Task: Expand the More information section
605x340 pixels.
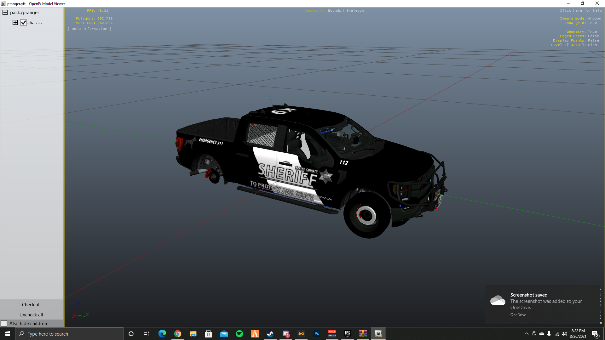Action: click(x=89, y=29)
